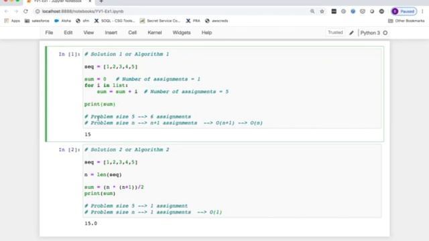The height and width of the screenshot is (241, 429).
Task: Open the salesforce bookmark folder
Action: point(37,21)
